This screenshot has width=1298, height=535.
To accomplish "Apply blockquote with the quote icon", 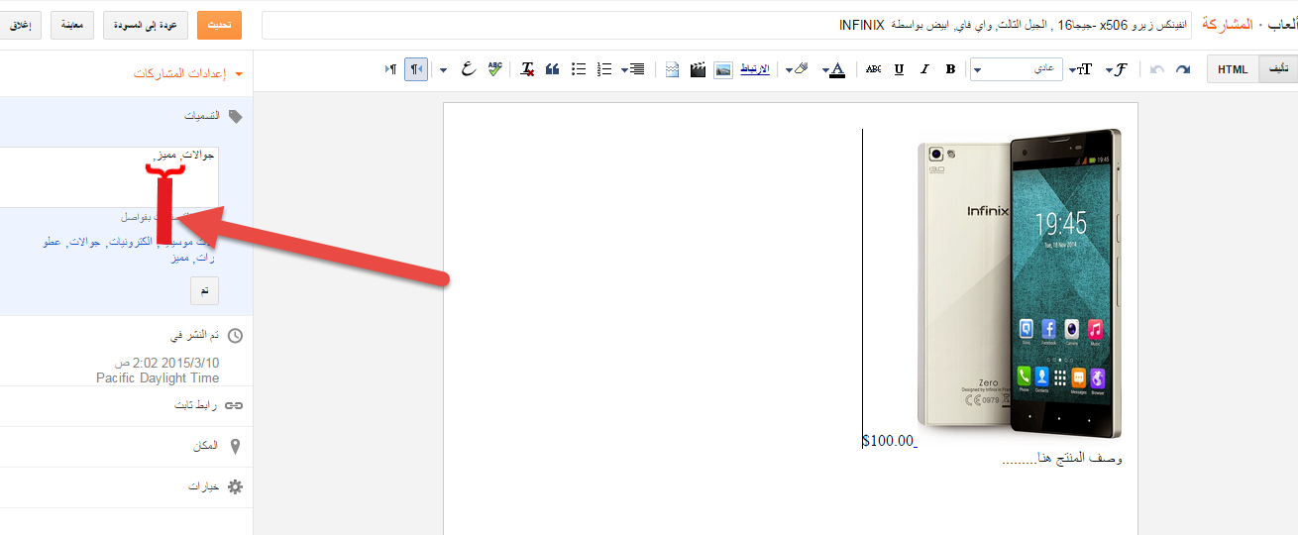I will [553, 69].
